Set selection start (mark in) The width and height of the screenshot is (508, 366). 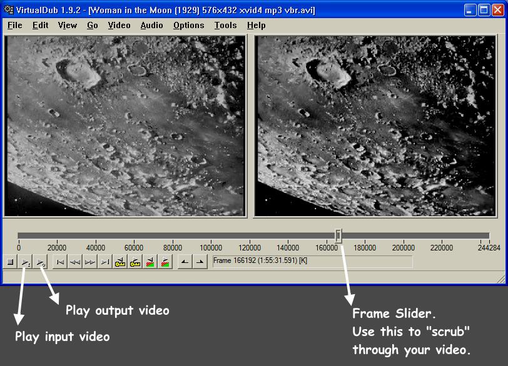(185, 262)
